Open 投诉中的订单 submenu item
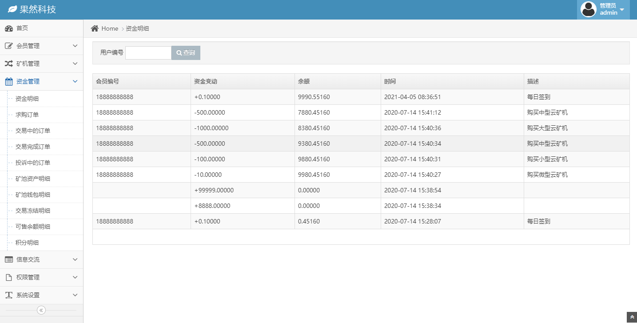The image size is (637, 323). [x=41, y=163]
